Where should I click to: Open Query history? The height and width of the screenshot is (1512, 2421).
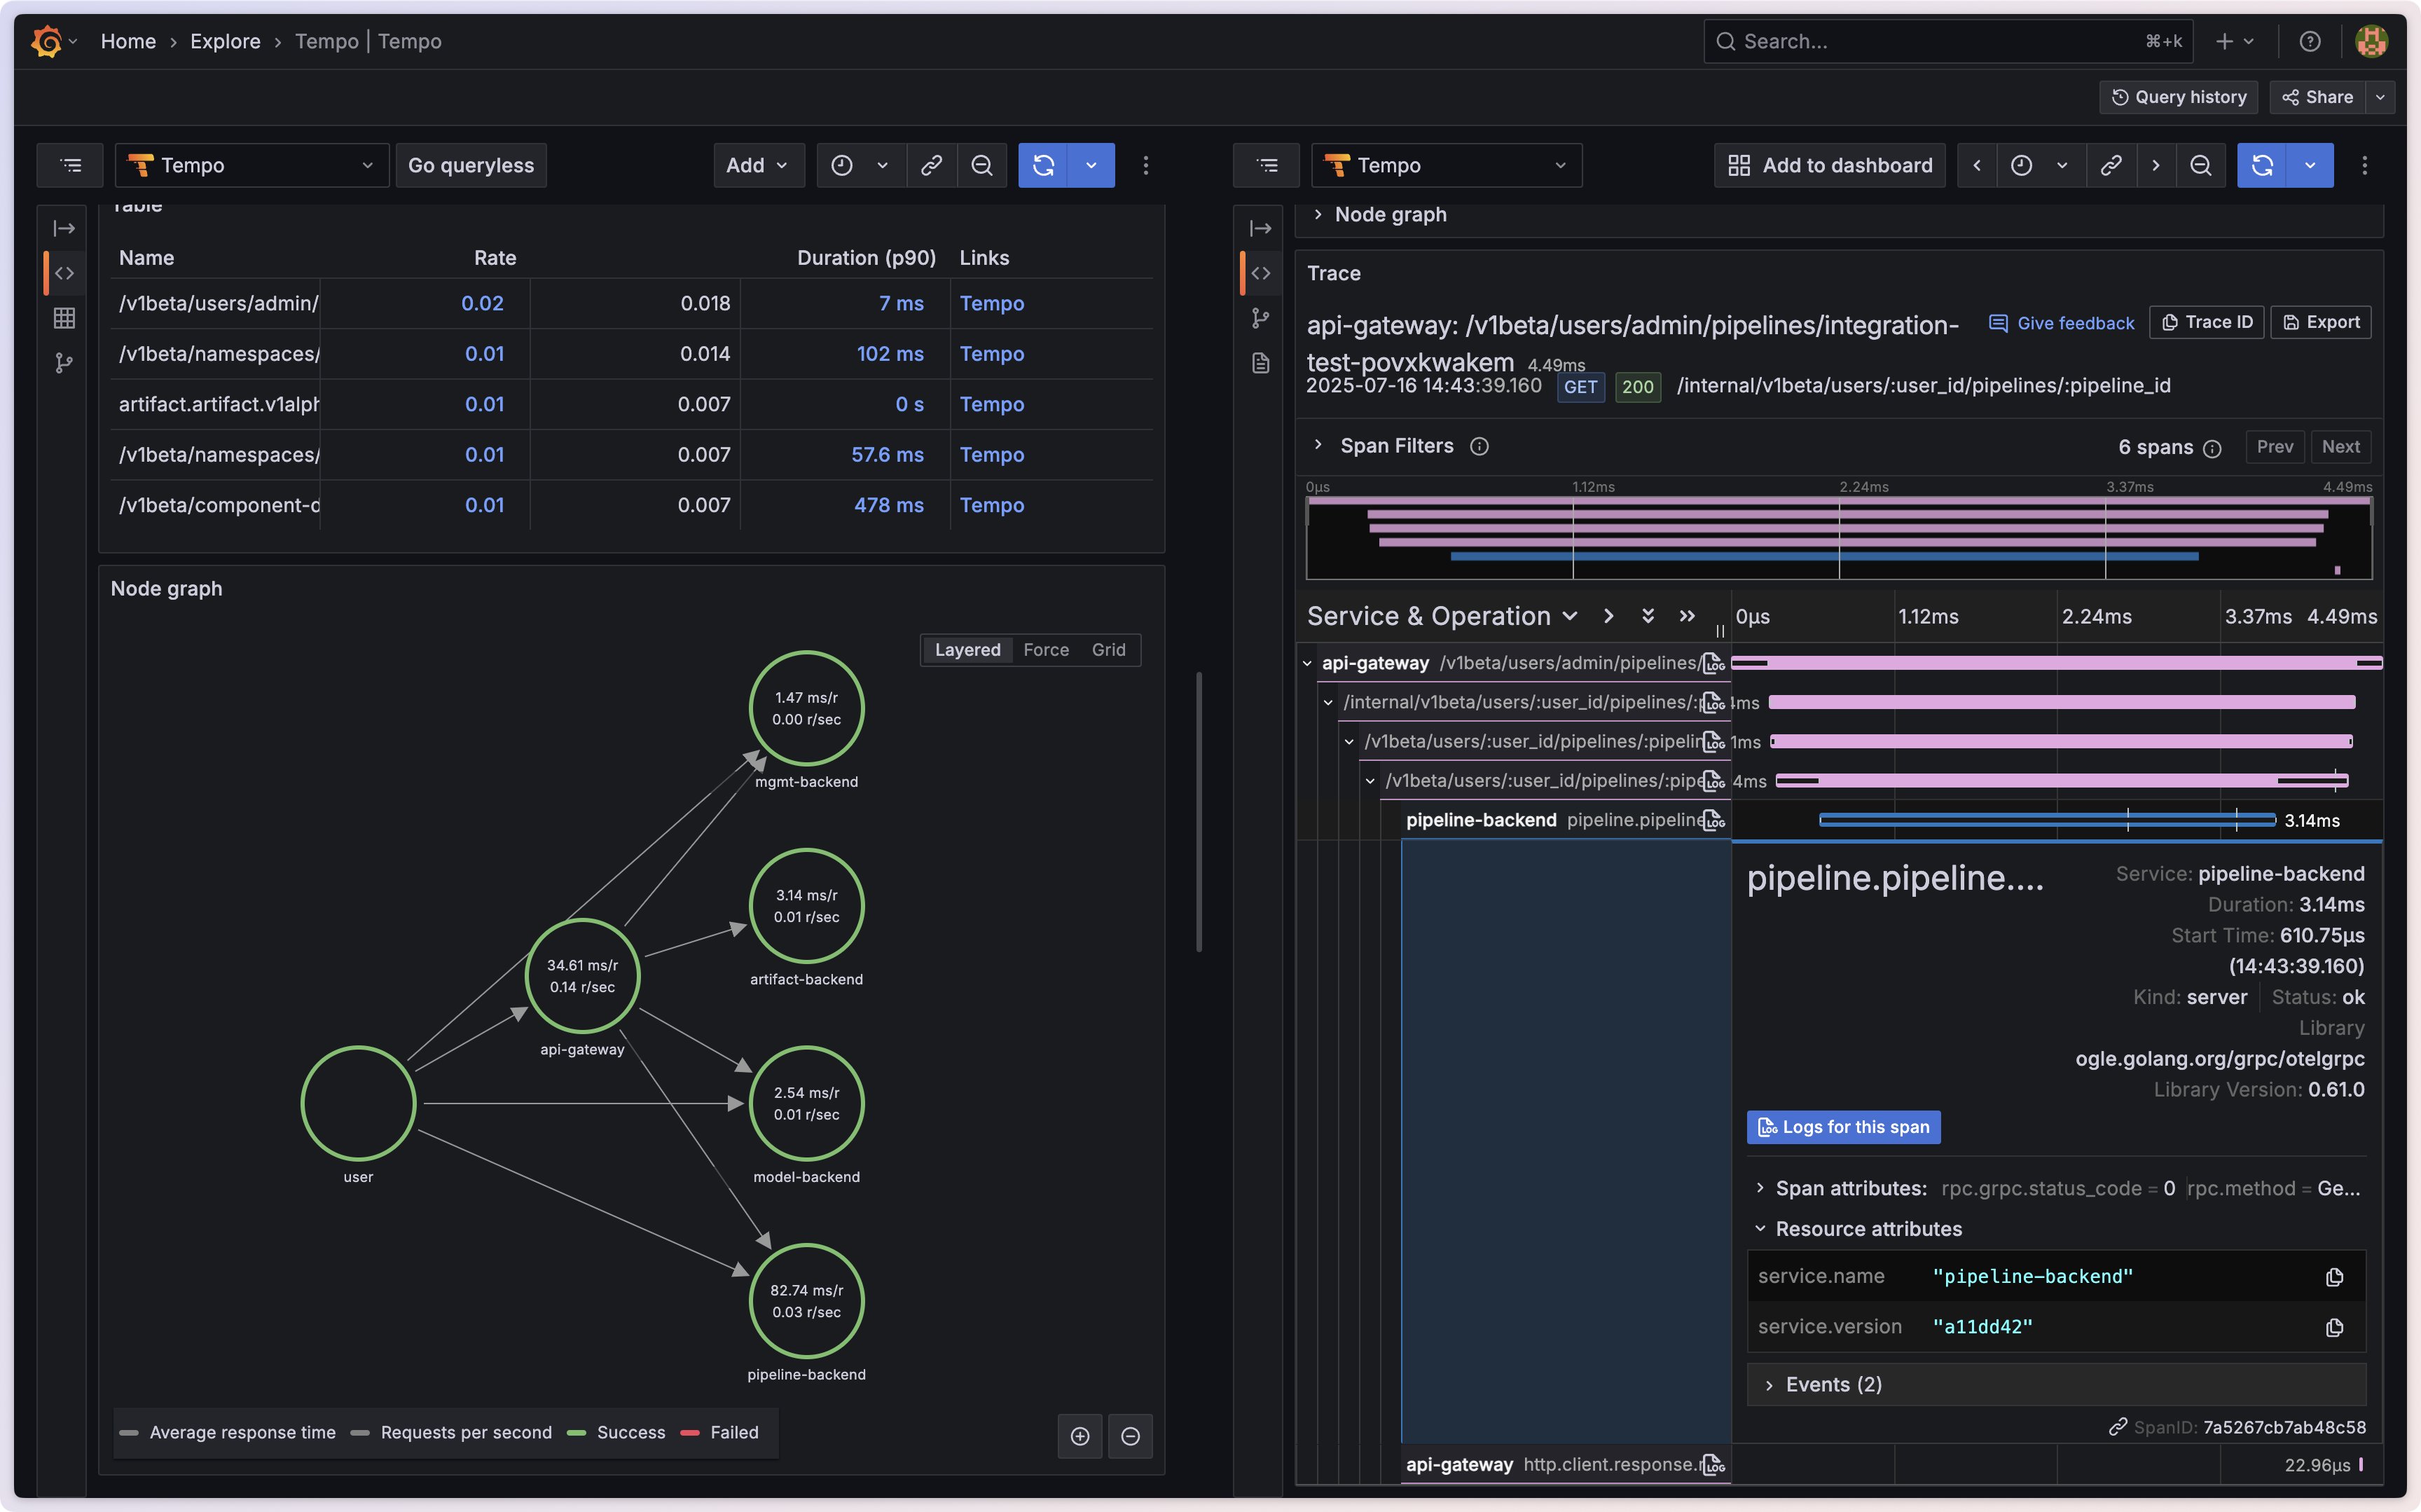tap(2179, 97)
